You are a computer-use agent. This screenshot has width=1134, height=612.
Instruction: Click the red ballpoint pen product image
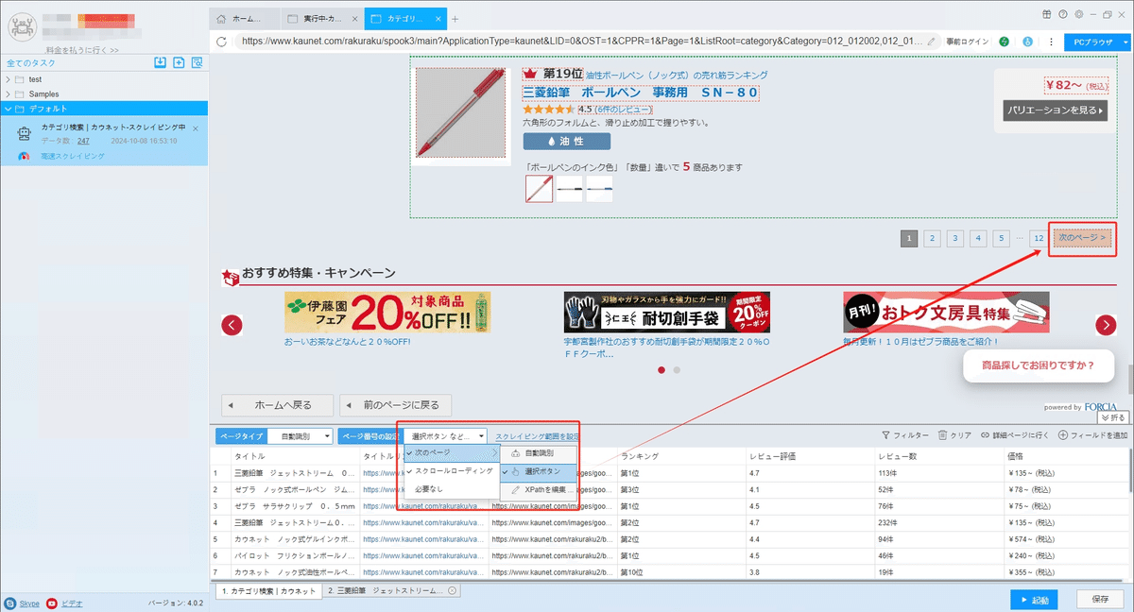[463, 112]
